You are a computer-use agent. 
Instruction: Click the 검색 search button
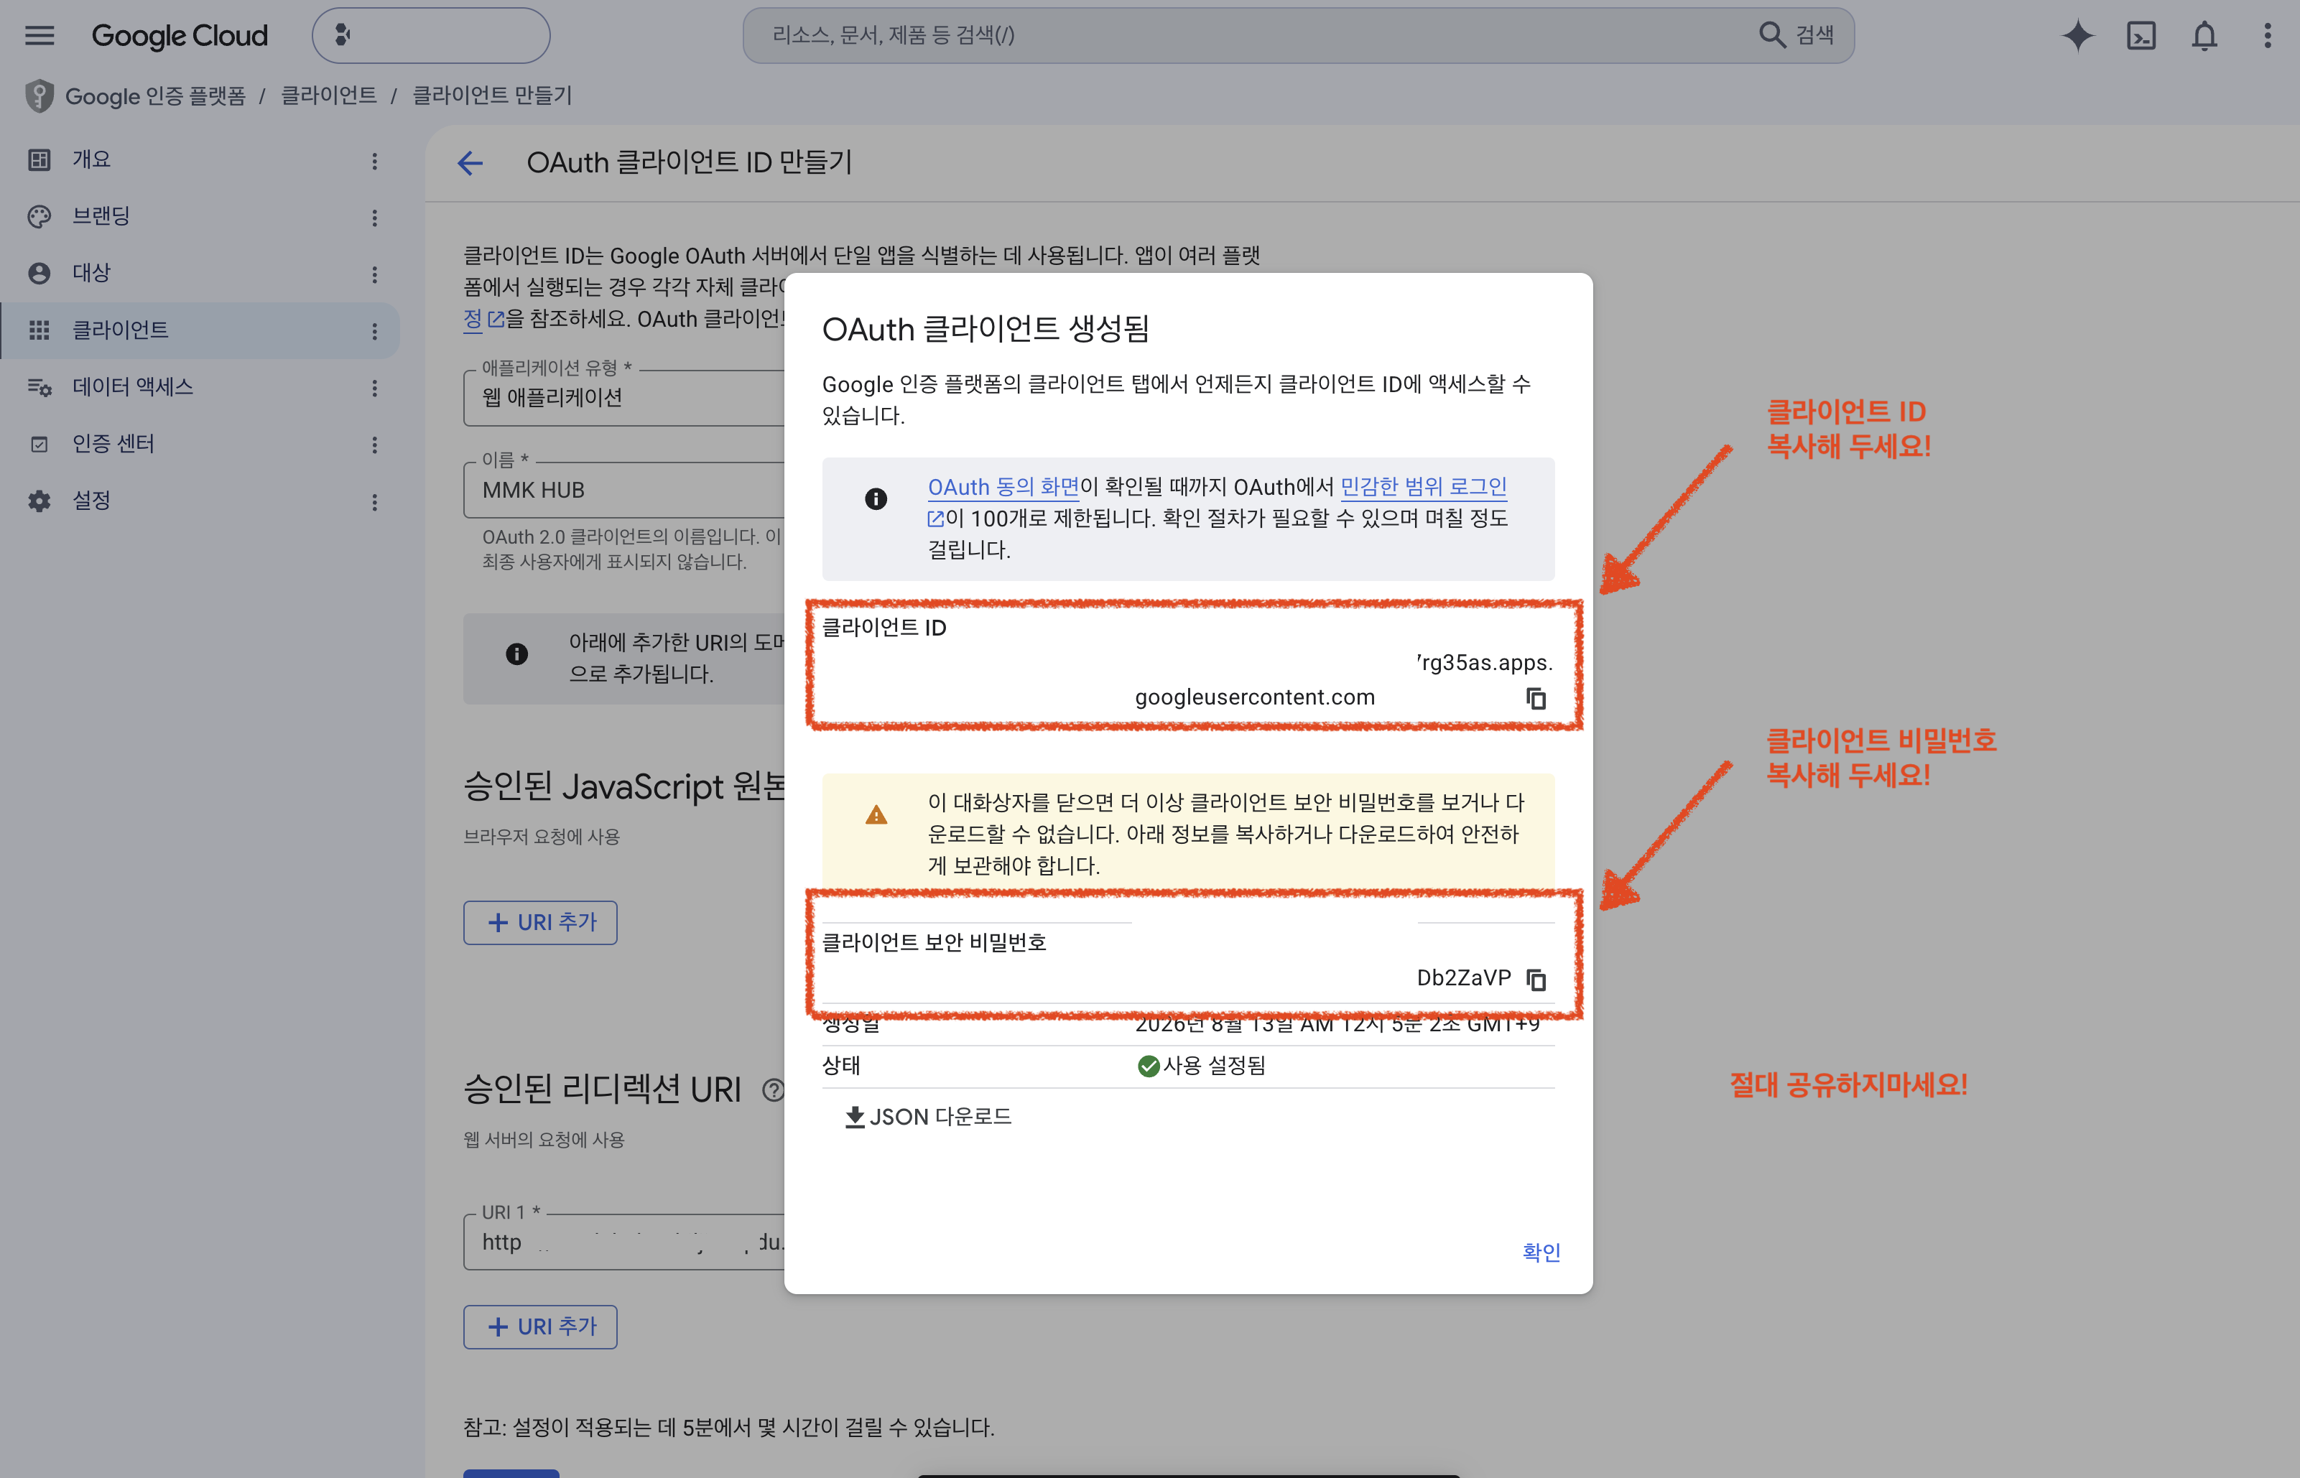pos(1797,35)
